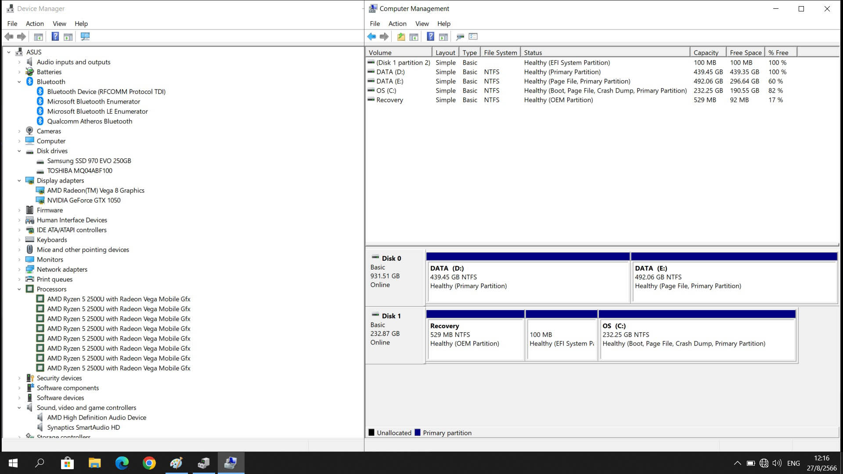Click Forward arrow in Computer Management toolbar
843x474 pixels.
click(x=384, y=36)
